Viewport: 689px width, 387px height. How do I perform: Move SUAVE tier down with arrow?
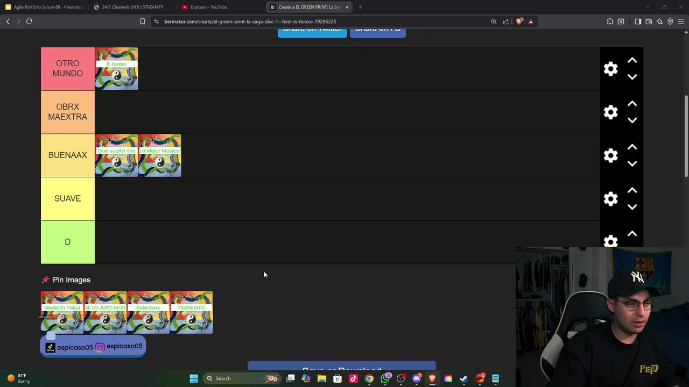(x=632, y=207)
